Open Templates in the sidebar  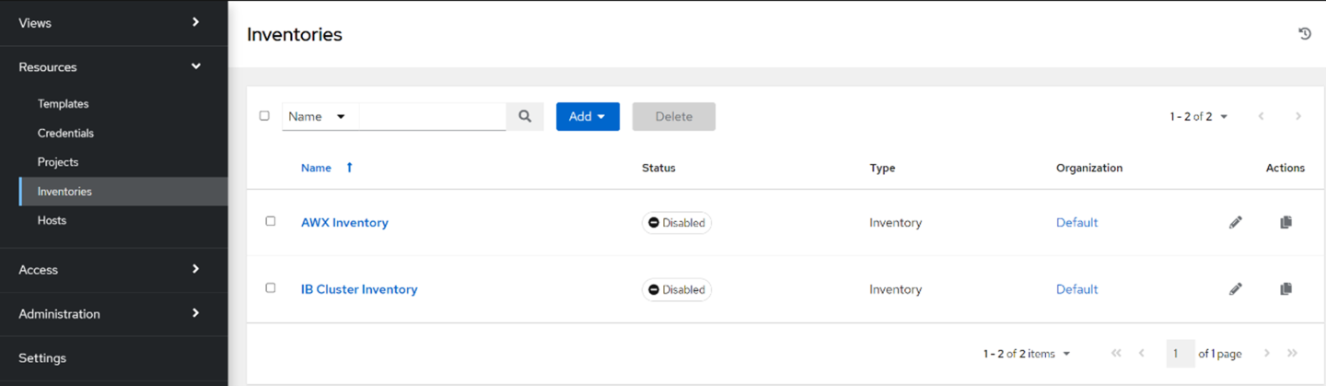click(x=64, y=104)
